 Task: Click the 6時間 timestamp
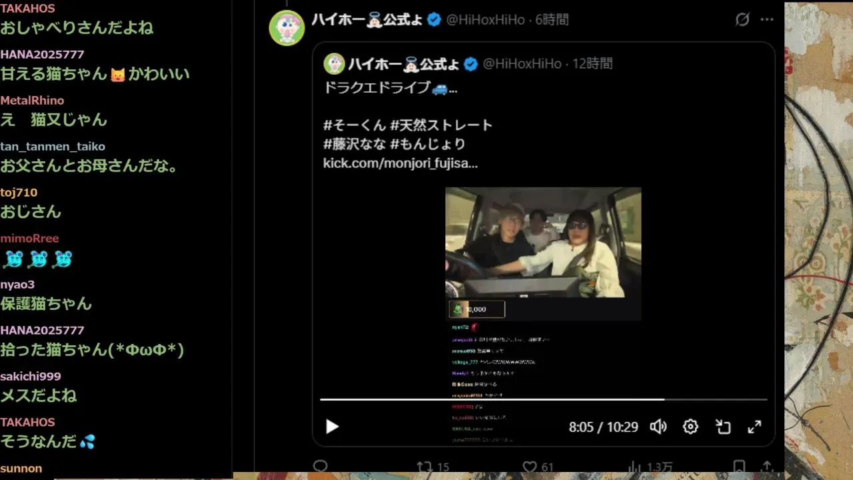point(552,20)
